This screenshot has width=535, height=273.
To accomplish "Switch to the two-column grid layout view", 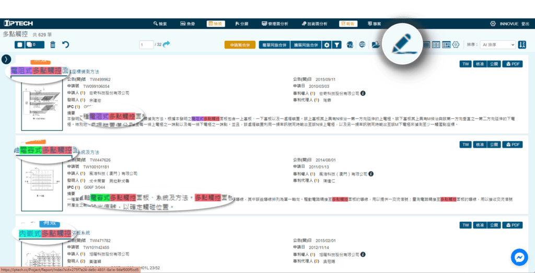I will [436, 45].
